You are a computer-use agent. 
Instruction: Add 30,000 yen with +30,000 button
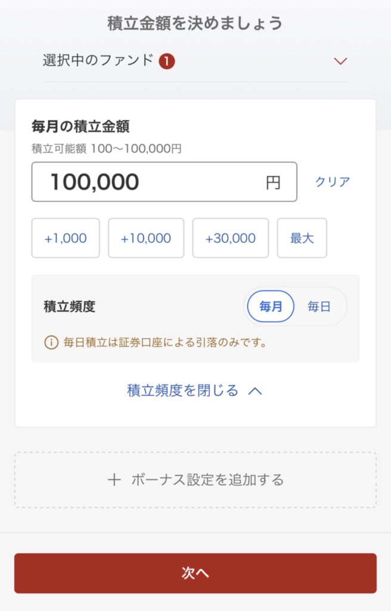tap(231, 238)
